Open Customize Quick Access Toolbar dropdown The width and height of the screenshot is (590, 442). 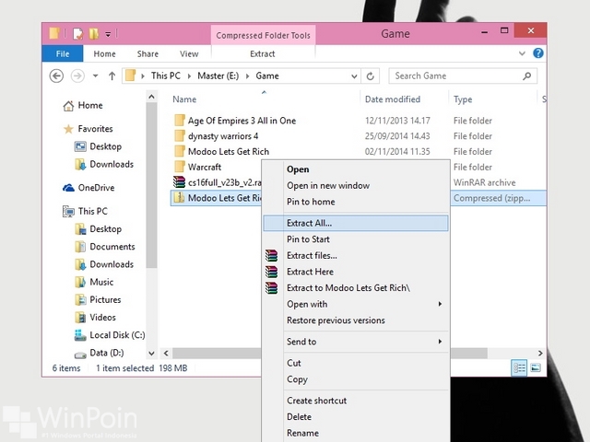tap(108, 35)
